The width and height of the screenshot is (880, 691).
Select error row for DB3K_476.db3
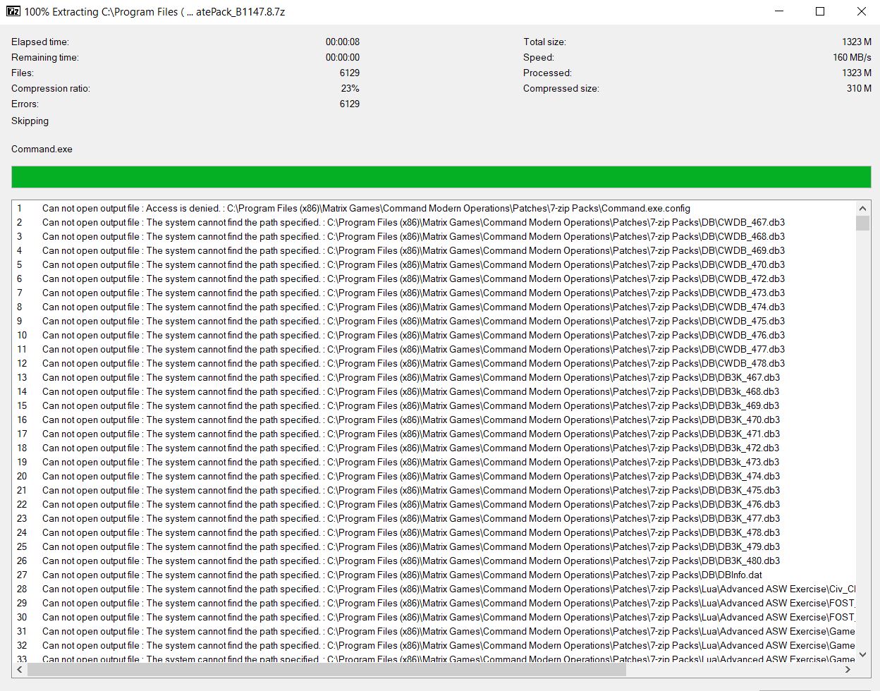(x=434, y=504)
